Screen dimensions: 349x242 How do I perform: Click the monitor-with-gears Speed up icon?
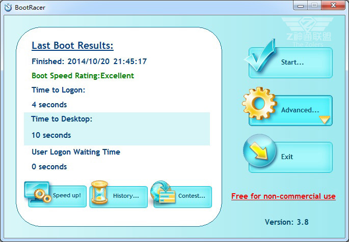point(38,192)
